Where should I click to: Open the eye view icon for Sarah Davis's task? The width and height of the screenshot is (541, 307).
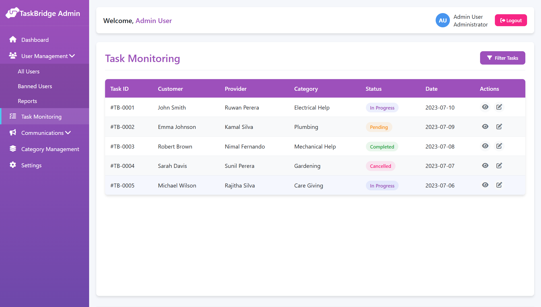pyautogui.click(x=485, y=165)
